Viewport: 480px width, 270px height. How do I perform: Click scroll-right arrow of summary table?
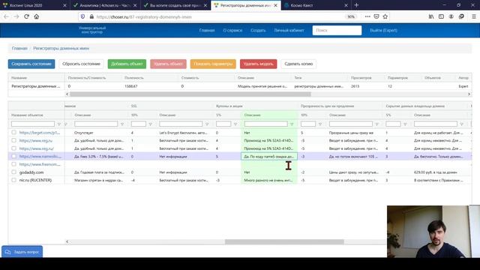(x=469, y=94)
